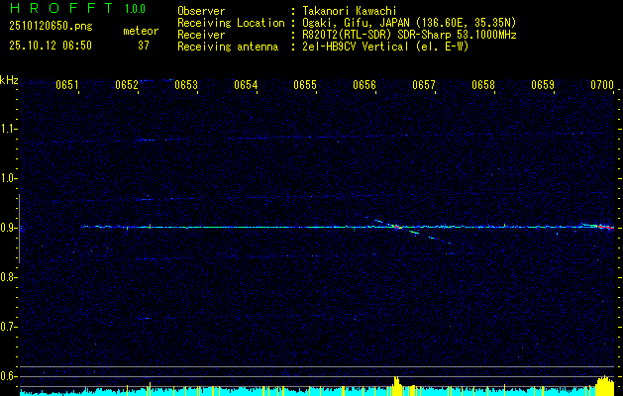Click the yellow intensity peak below 0700

point(605,384)
